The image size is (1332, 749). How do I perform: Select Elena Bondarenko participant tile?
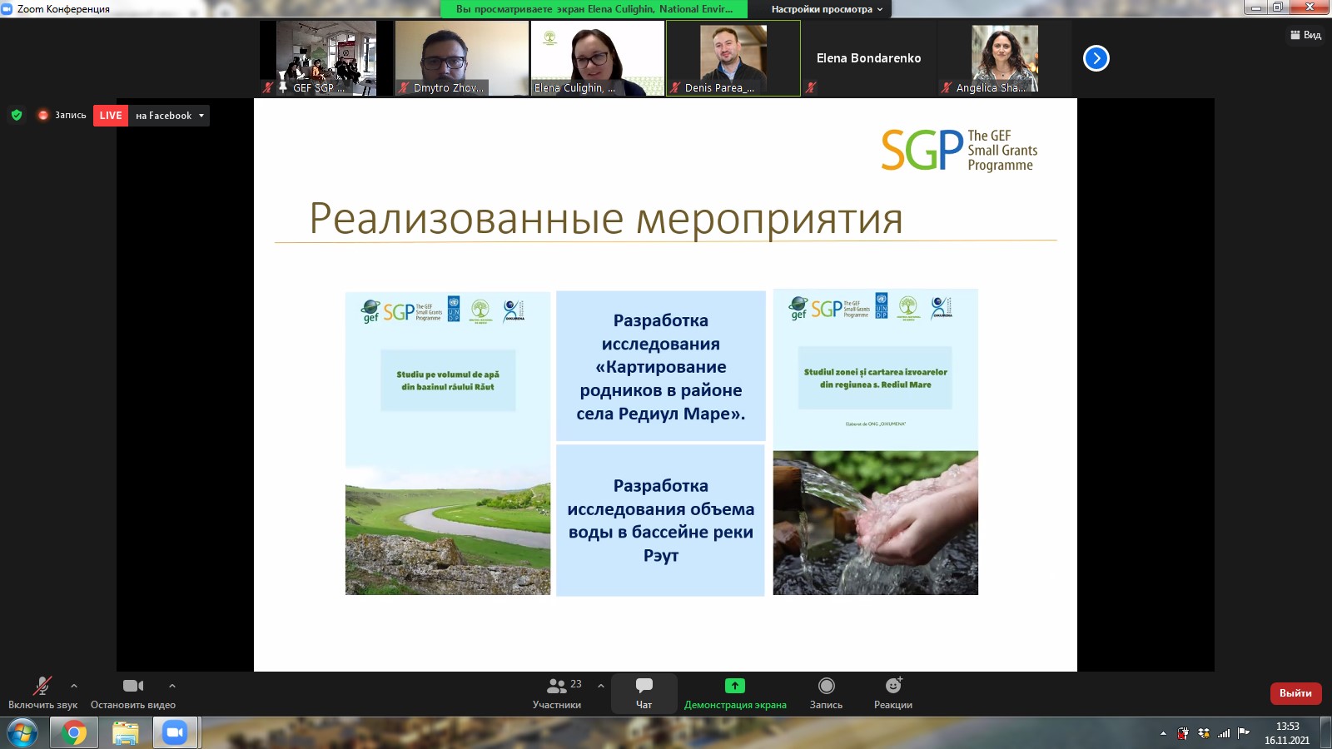click(x=869, y=58)
